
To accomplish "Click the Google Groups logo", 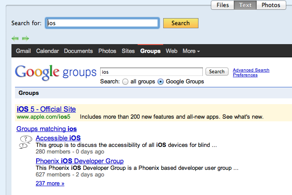I will click(x=56, y=72).
